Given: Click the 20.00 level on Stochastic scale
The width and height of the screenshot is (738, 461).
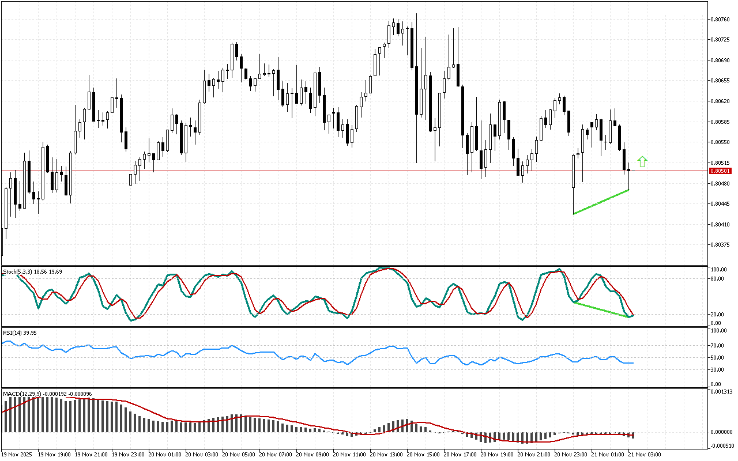Looking at the screenshot, I should tap(718, 315).
